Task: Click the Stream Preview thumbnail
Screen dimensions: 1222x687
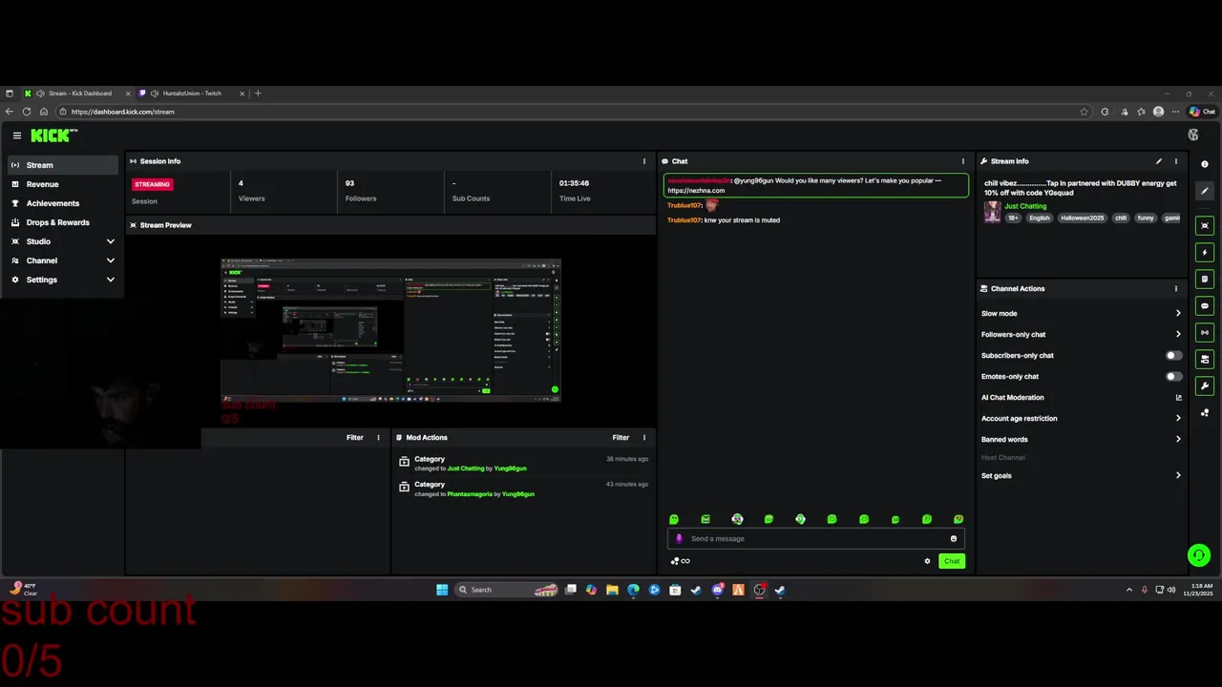Action: click(x=390, y=330)
